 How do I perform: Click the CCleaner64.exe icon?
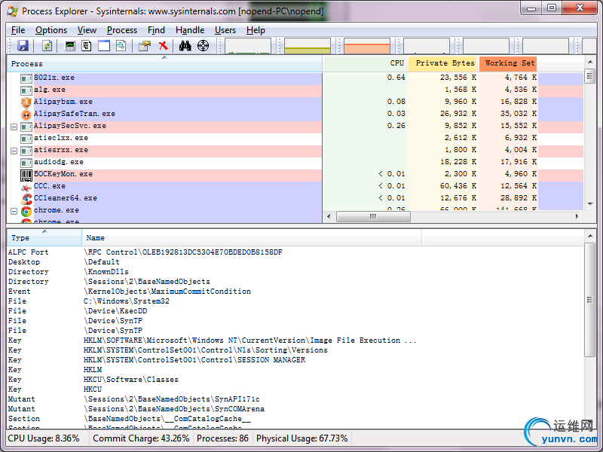point(26,199)
